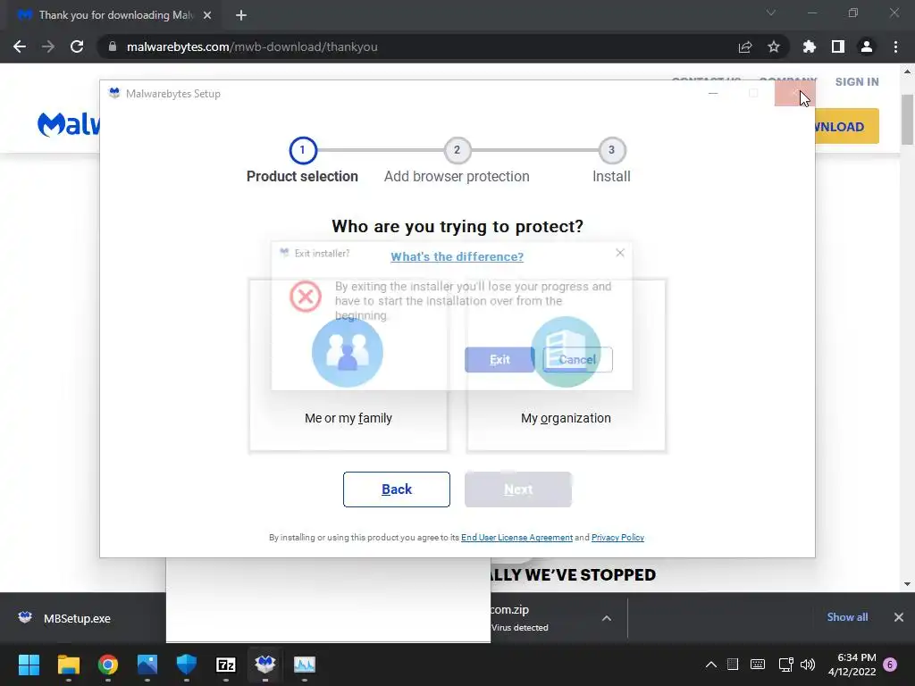Open the Windows Start menu
The width and height of the screenshot is (915, 686).
point(29,665)
